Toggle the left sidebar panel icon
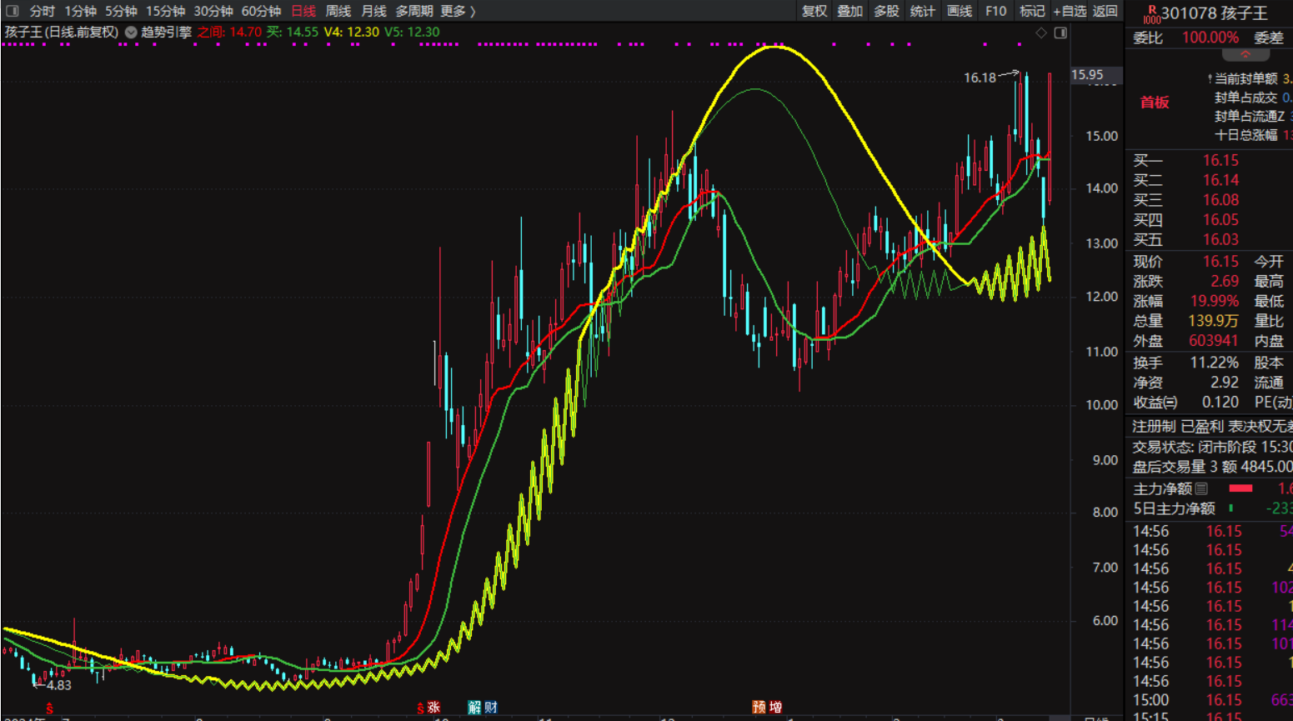This screenshot has height=721, width=1293. coord(12,11)
